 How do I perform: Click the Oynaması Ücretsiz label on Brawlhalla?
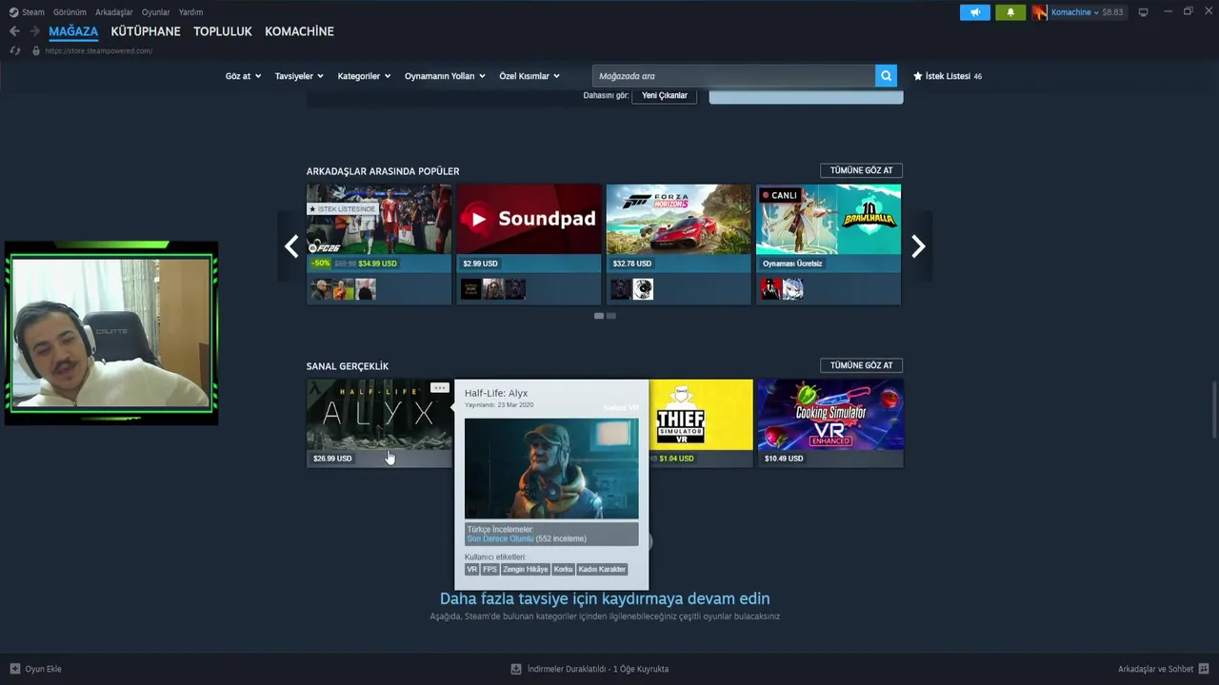[792, 264]
